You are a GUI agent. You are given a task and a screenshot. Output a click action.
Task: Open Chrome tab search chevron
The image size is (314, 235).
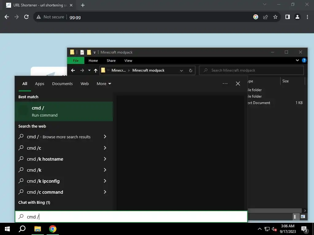pos(265,4)
